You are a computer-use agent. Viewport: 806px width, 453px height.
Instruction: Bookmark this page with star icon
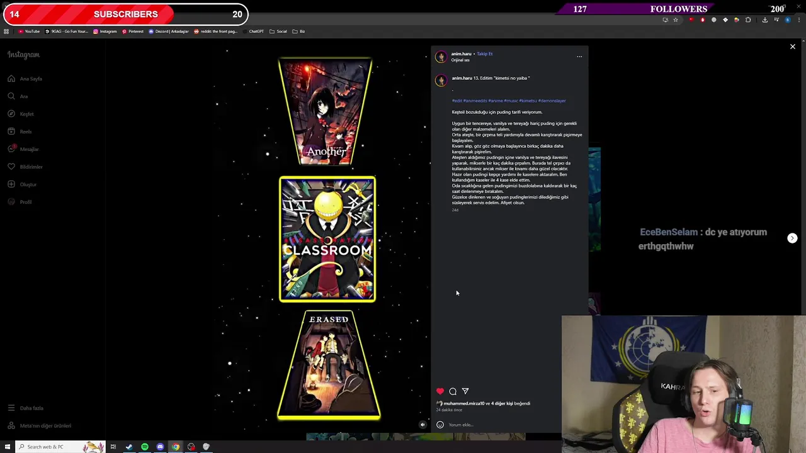tap(676, 20)
